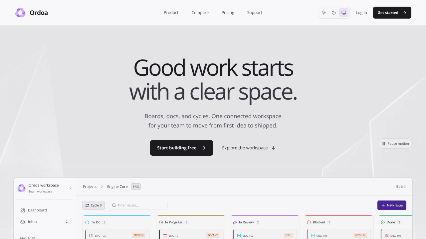
Task: Open issue ENG-105
Action: pyautogui.click(x=339, y=234)
